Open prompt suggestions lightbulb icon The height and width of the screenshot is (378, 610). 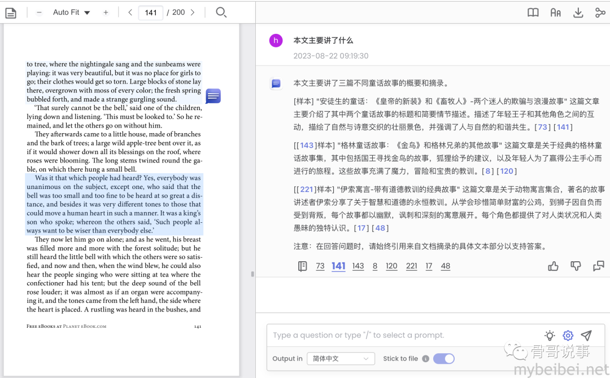tap(550, 335)
